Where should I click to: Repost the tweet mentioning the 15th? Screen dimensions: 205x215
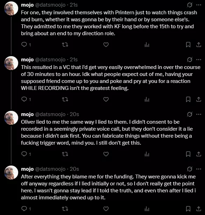pos(65,45)
